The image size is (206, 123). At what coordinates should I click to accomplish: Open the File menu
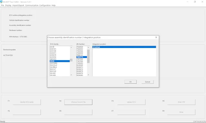3,5
